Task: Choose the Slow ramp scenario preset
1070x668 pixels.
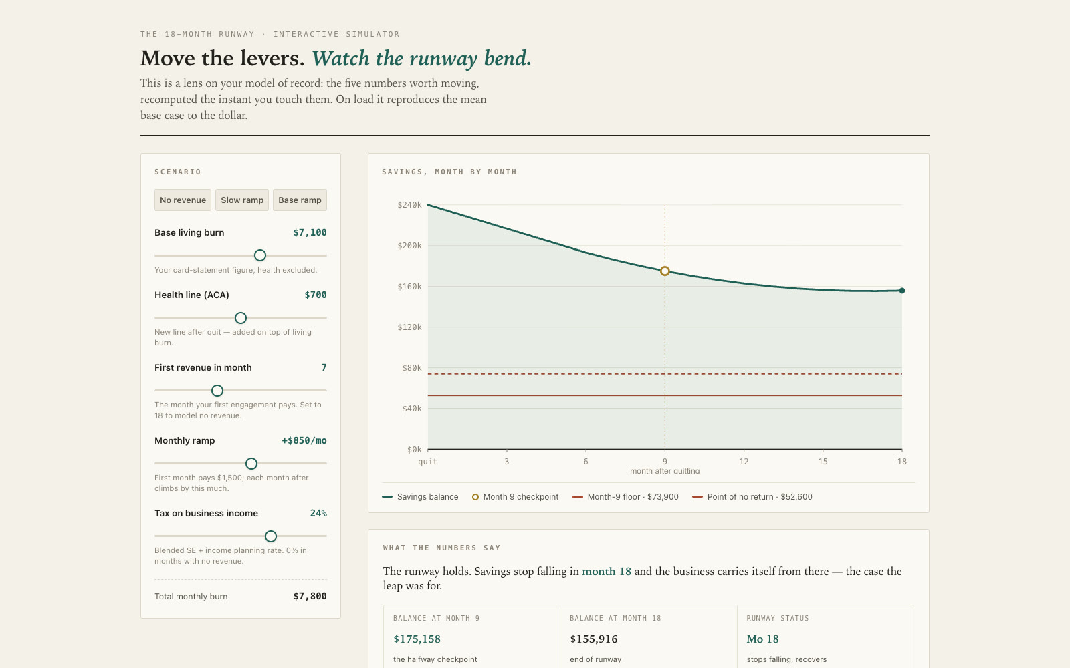Action: coord(242,200)
